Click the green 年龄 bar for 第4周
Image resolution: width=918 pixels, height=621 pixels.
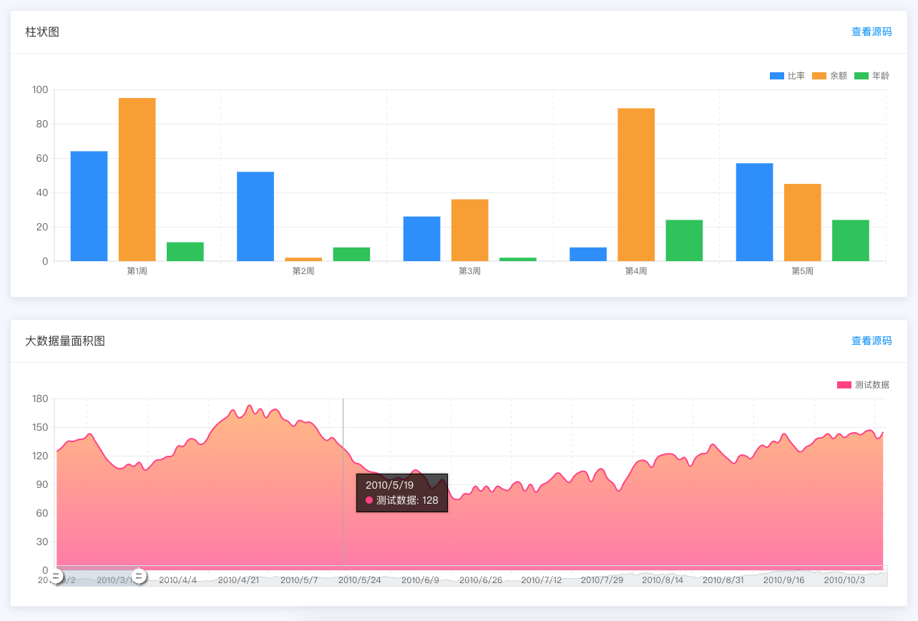pos(684,240)
